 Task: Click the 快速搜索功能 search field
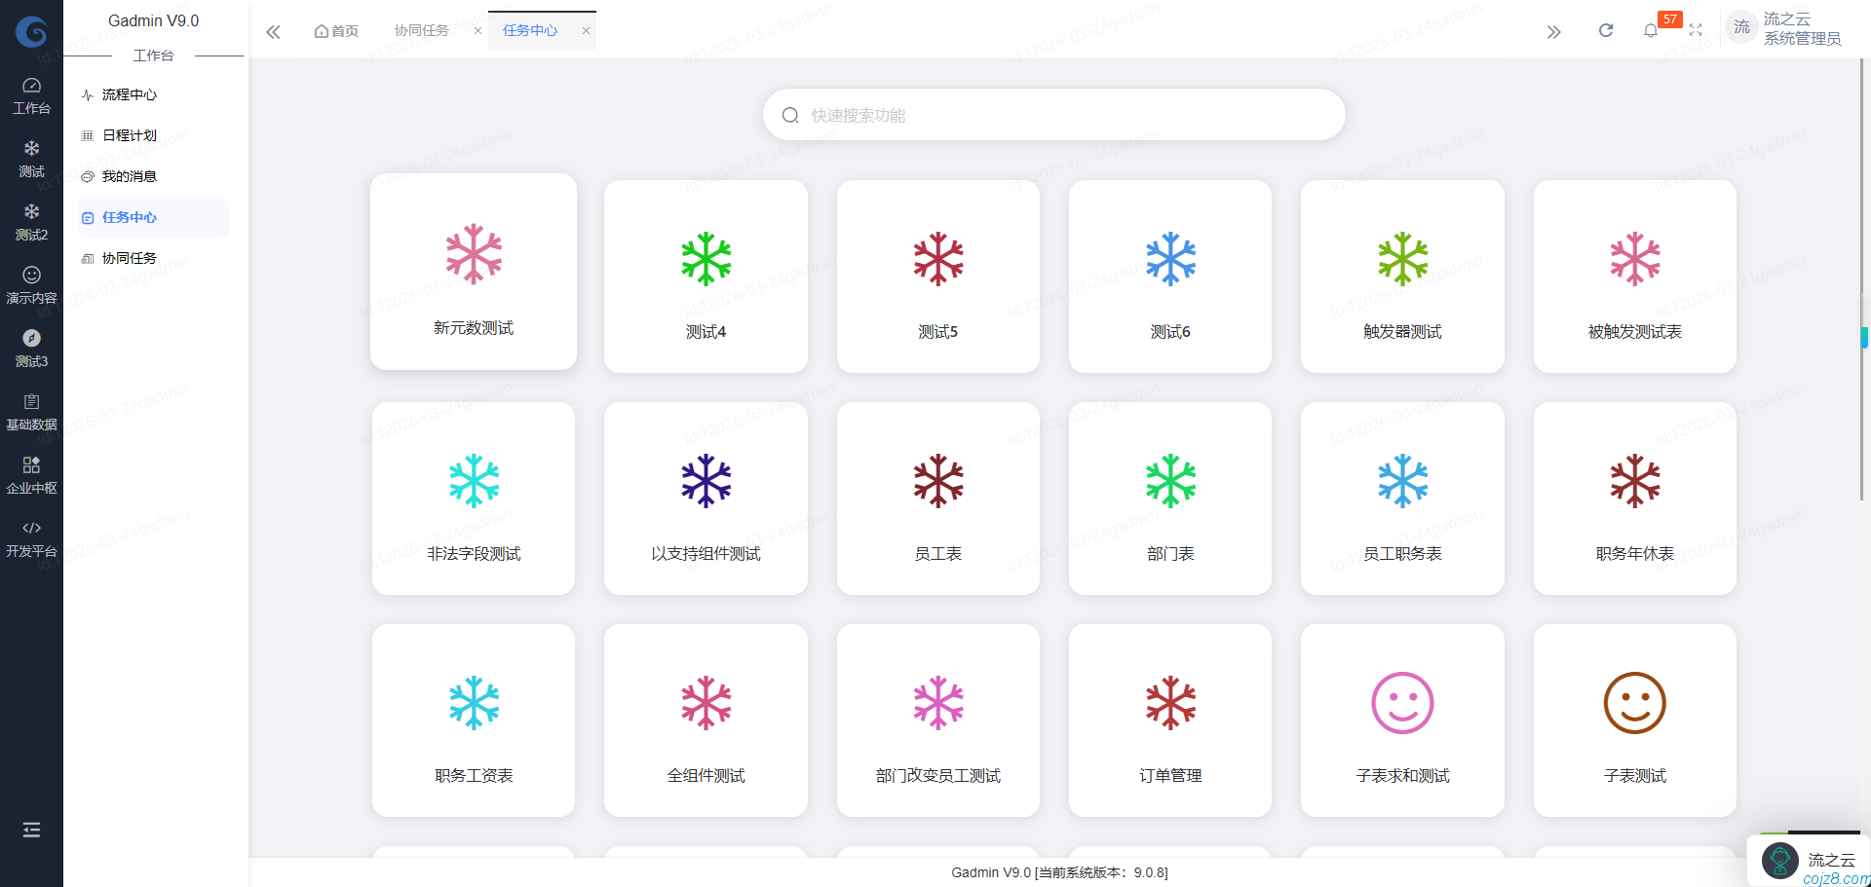point(1054,115)
